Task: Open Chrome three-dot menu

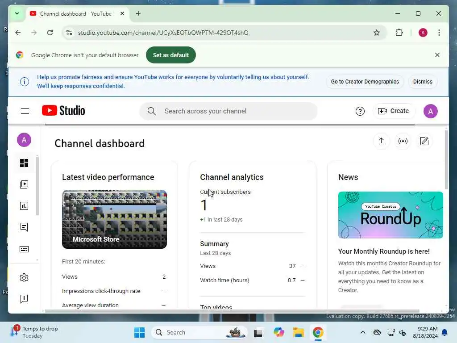Action: (439, 33)
